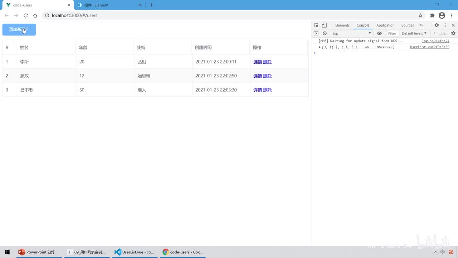Switch to PowerPoint in the taskbar
The width and height of the screenshot is (458, 258).
click(39, 252)
